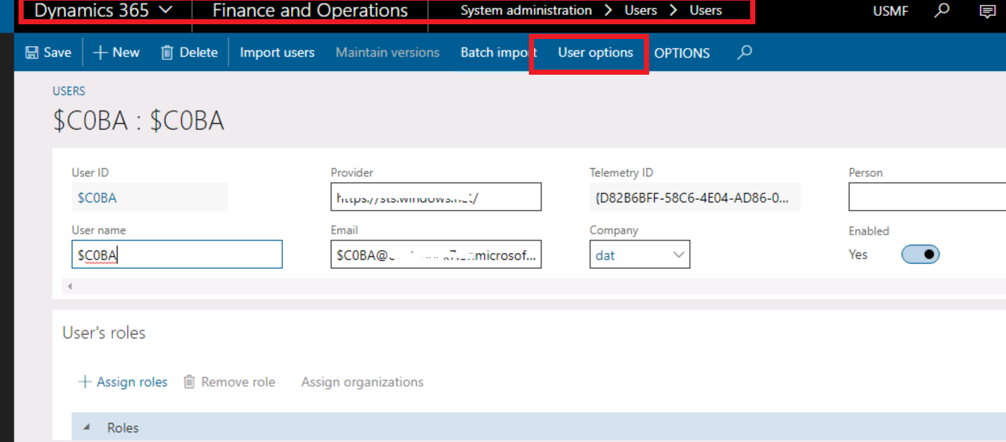Toggle the Enabled switch
Viewport: 1006px width, 442px height.
920,254
